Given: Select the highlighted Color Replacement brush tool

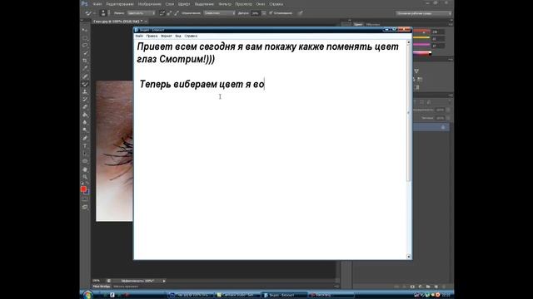Looking at the screenshot, I should point(85,84).
